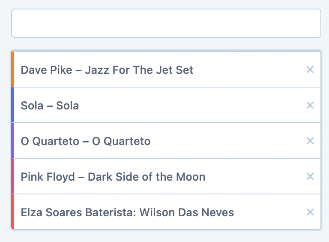329x242 pixels.
Task: Click the pink color bar beside Pink Floyd
Action: coord(13,176)
